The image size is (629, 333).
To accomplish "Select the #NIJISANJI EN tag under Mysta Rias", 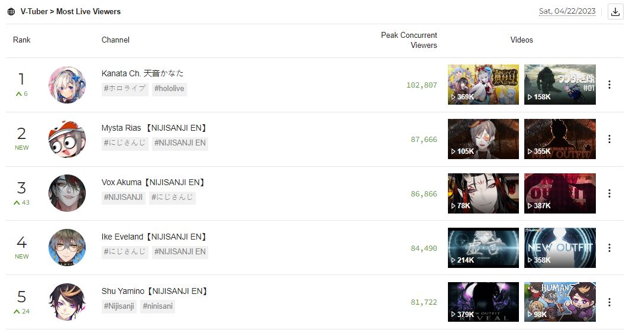I will click(180, 143).
